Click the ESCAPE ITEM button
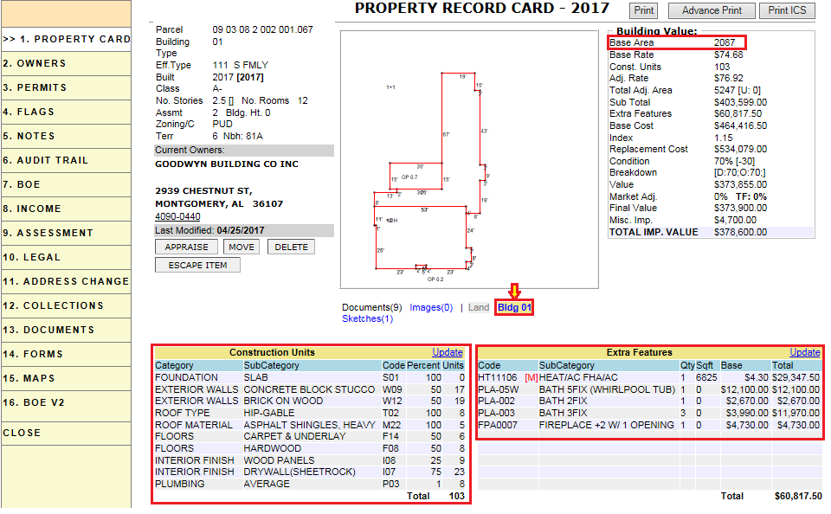 click(197, 265)
